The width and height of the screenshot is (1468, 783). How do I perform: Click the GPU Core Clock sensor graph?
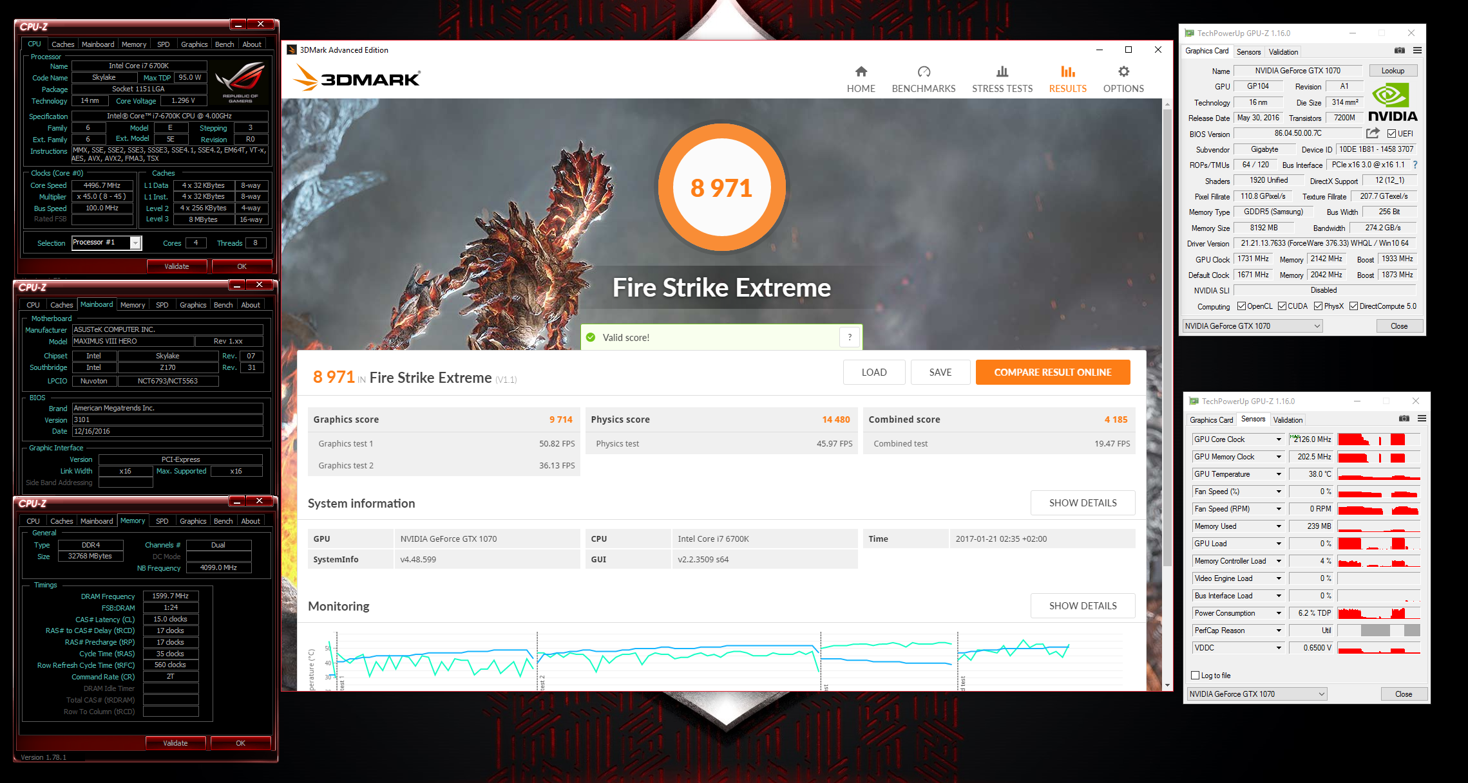1379,439
